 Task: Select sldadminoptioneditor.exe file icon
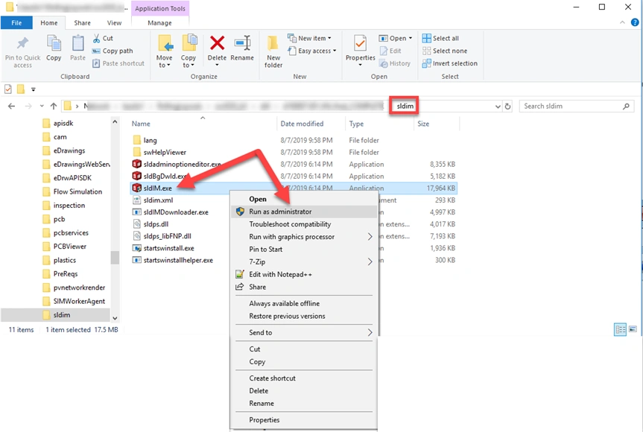tap(136, 164)
